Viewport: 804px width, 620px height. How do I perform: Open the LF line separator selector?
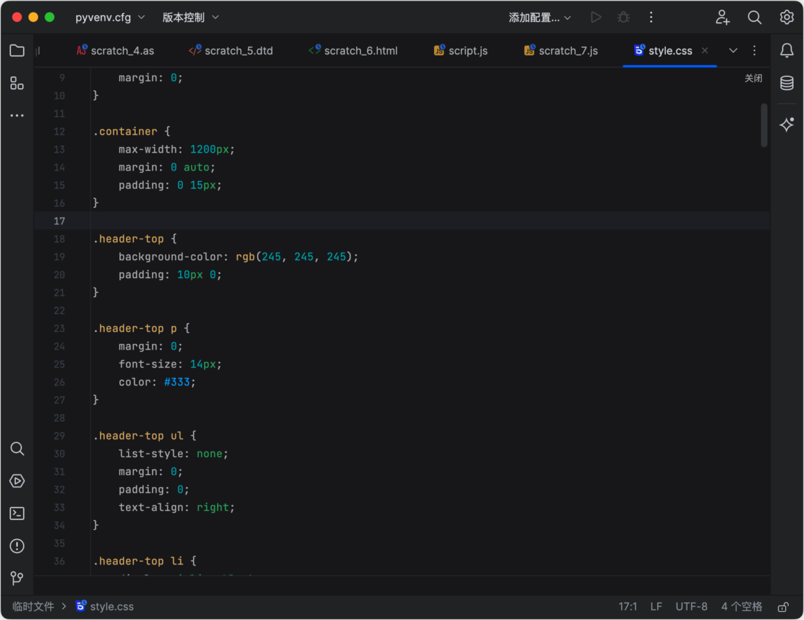point(656,607)
